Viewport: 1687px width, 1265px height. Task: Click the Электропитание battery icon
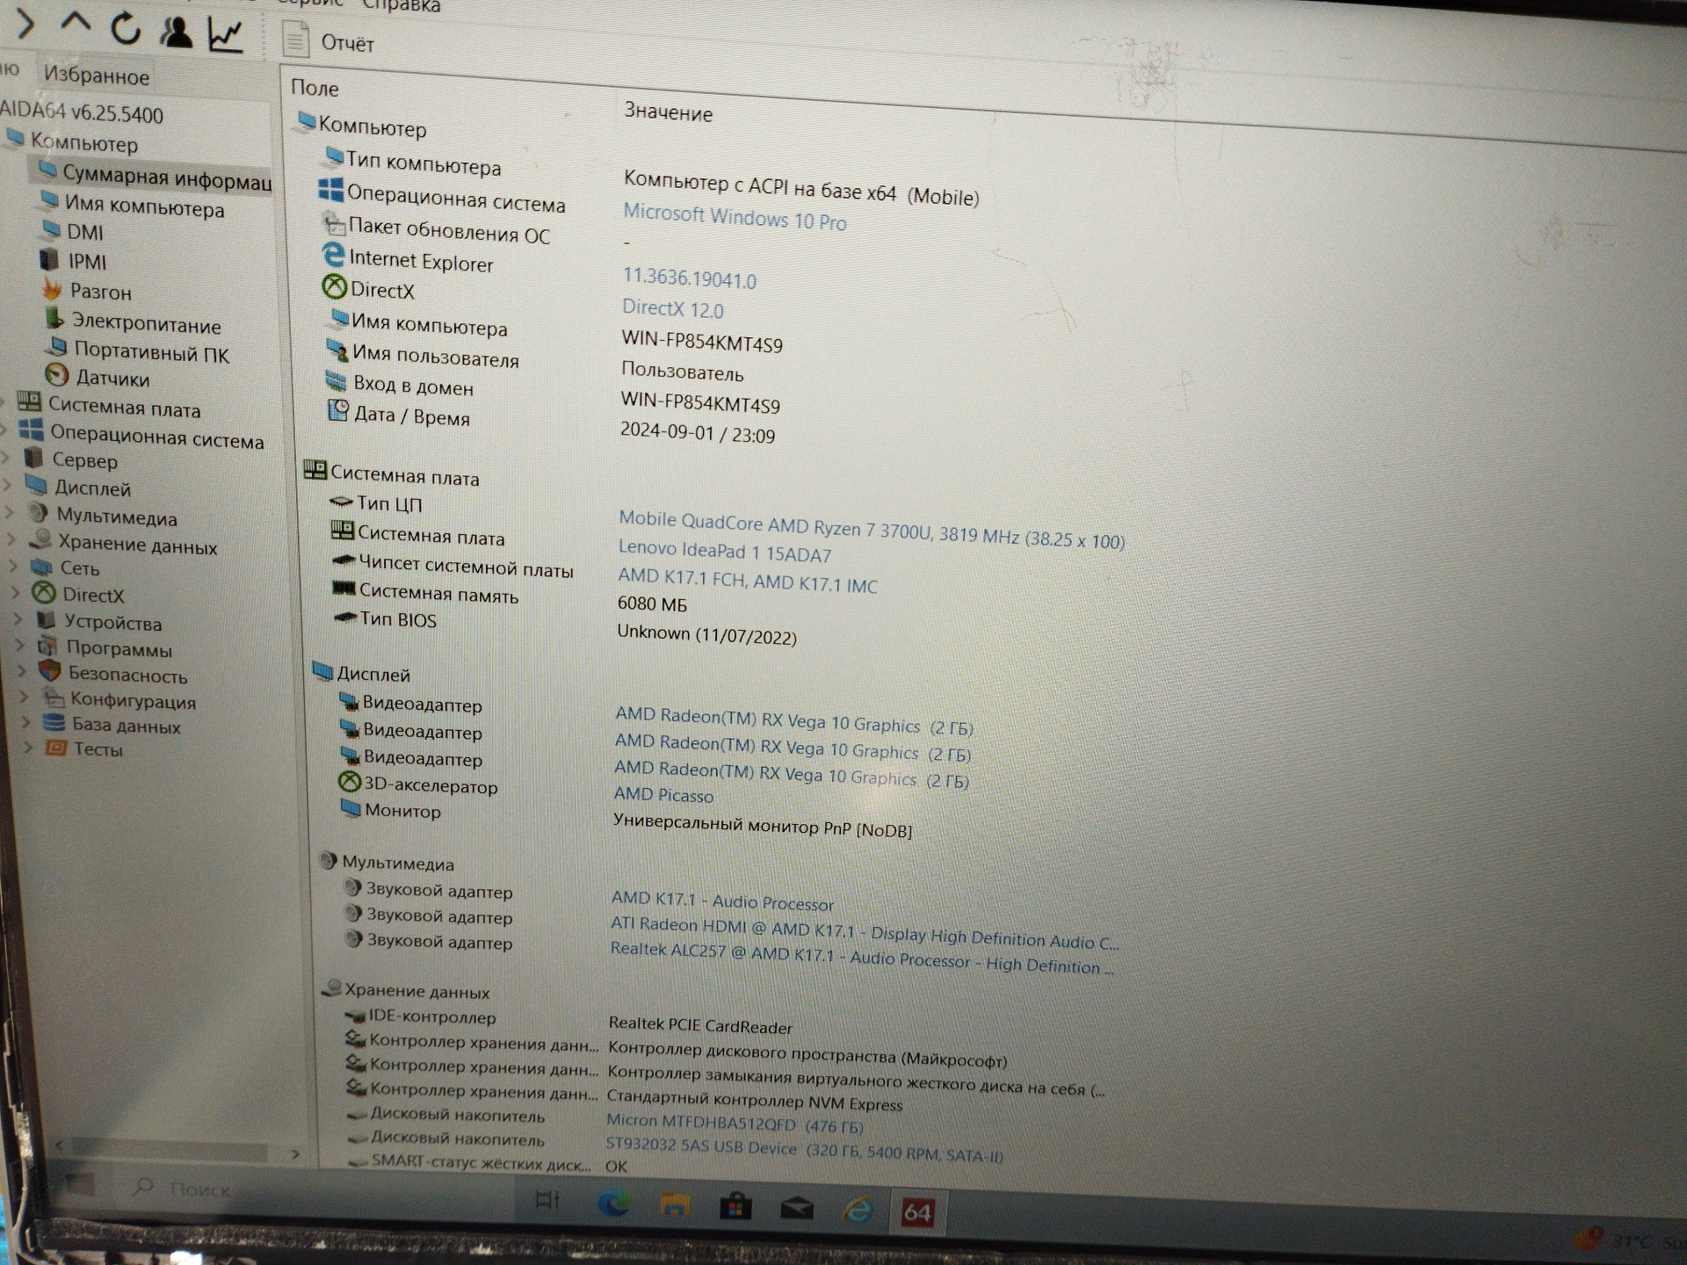click(x=54, y=319)
